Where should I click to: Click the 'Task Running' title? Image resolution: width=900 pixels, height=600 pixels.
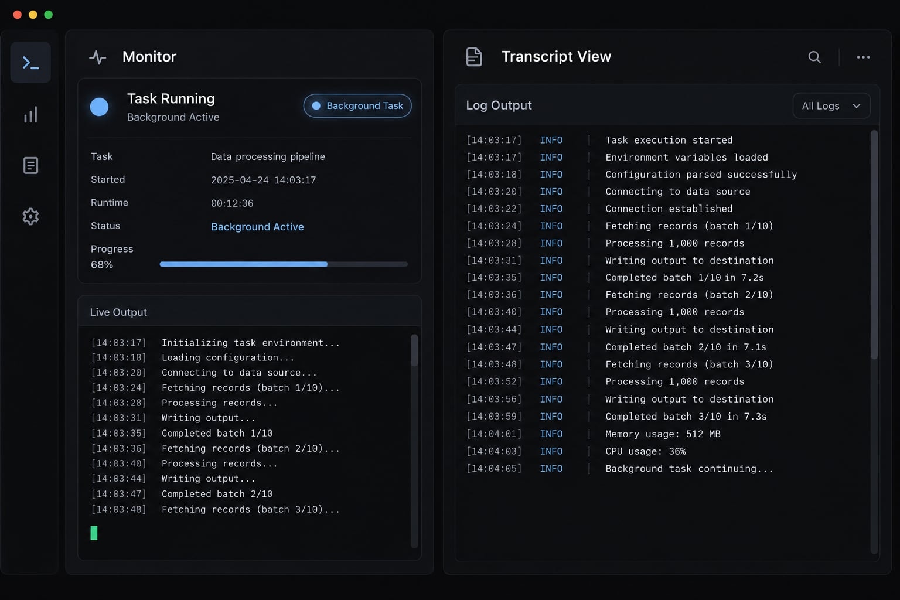[171, 98]
